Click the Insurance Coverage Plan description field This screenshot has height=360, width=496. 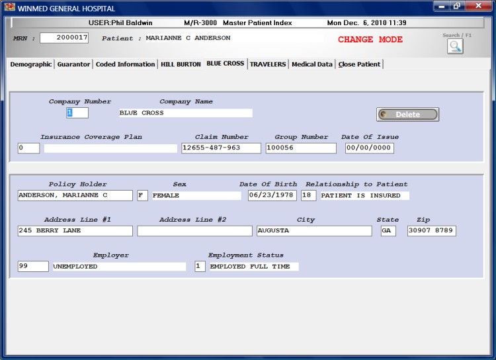(x=110, y=148)
